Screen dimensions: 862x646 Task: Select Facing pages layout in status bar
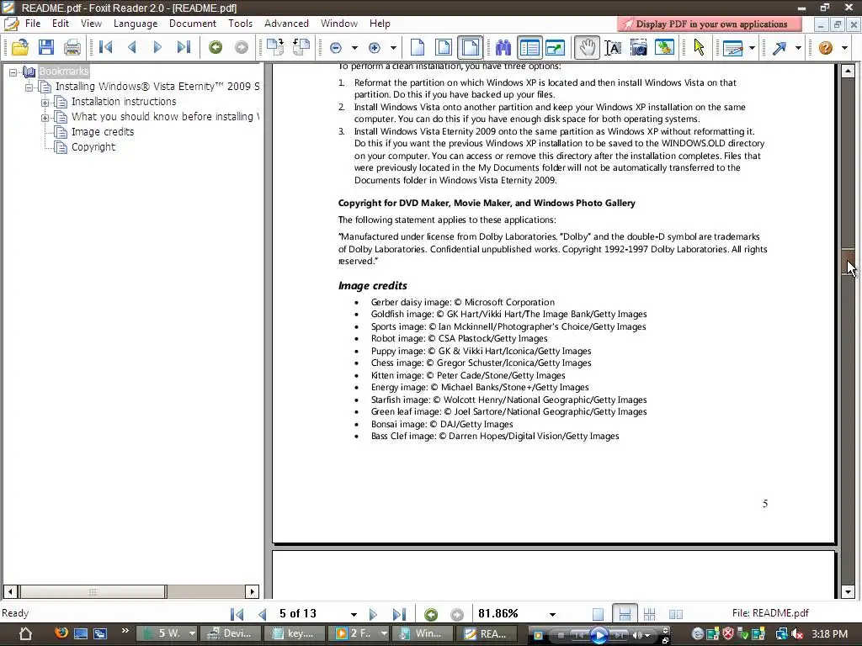676,614
